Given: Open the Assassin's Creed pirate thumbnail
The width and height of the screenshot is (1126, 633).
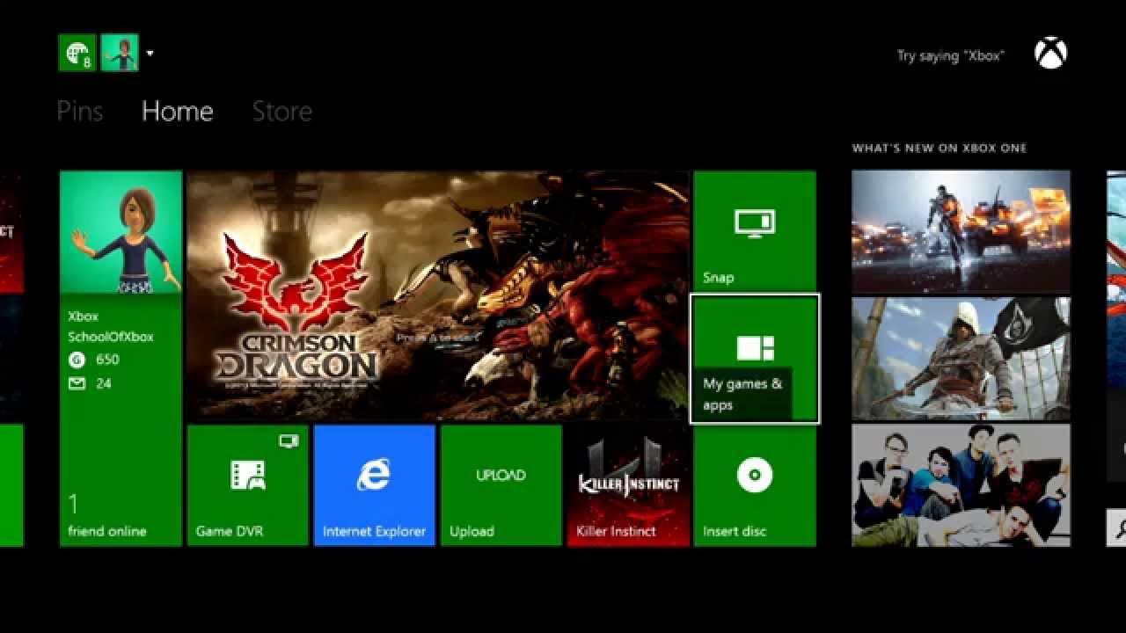Looking at the screenshot, I should pos(961,359).
